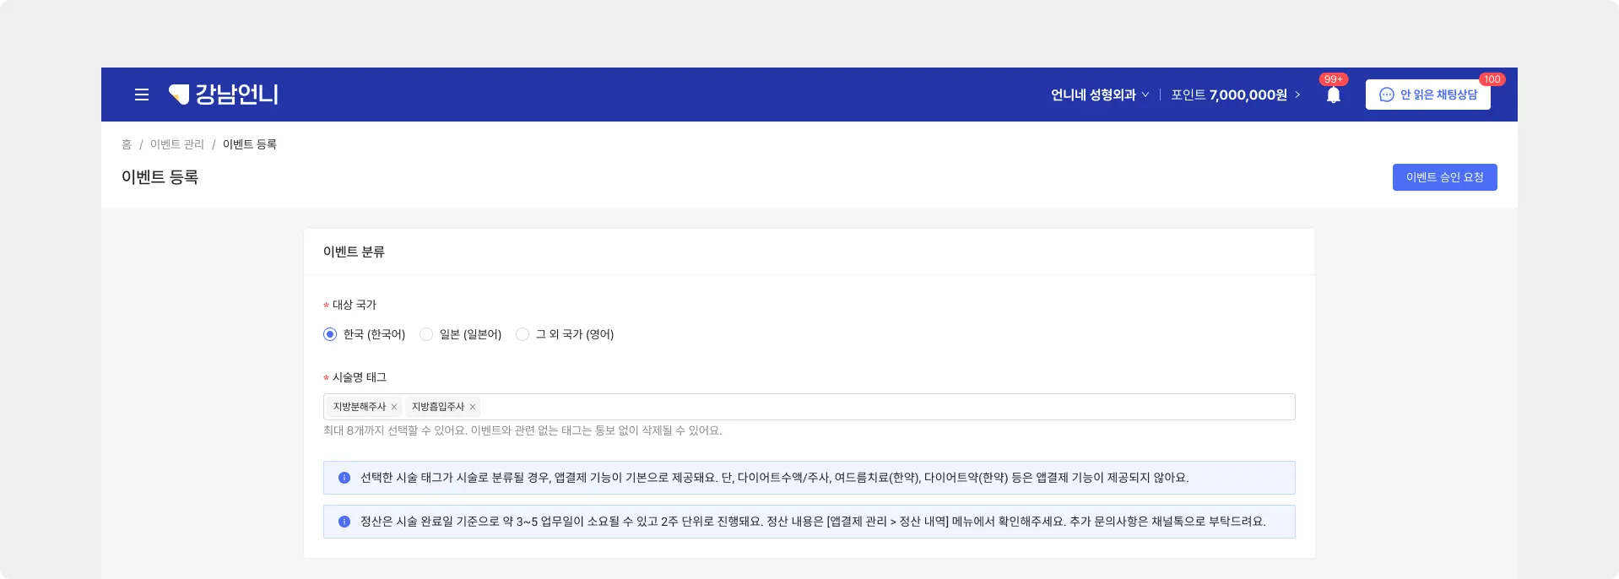Click the 이벤트 분류 section heading
The height and width of the screenshot is (579, 1619).
354,252
